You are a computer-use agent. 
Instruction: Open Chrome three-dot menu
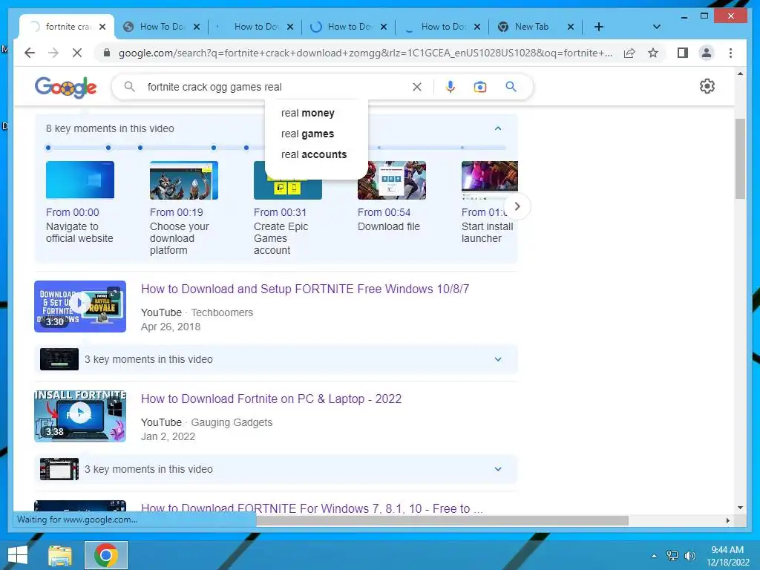pyautogui.click(x=730, y=53)
